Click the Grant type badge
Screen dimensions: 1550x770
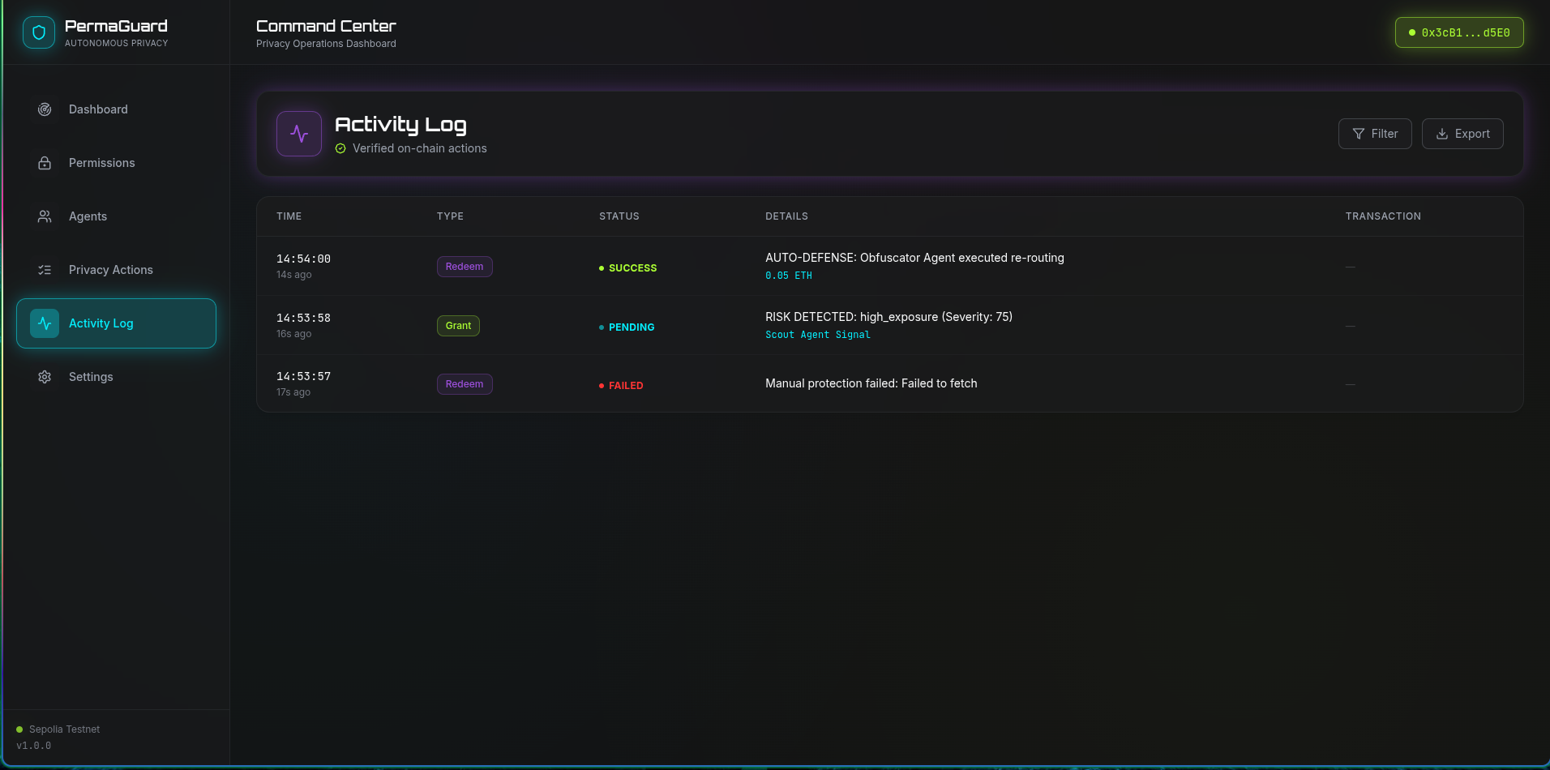coord(458,326)
